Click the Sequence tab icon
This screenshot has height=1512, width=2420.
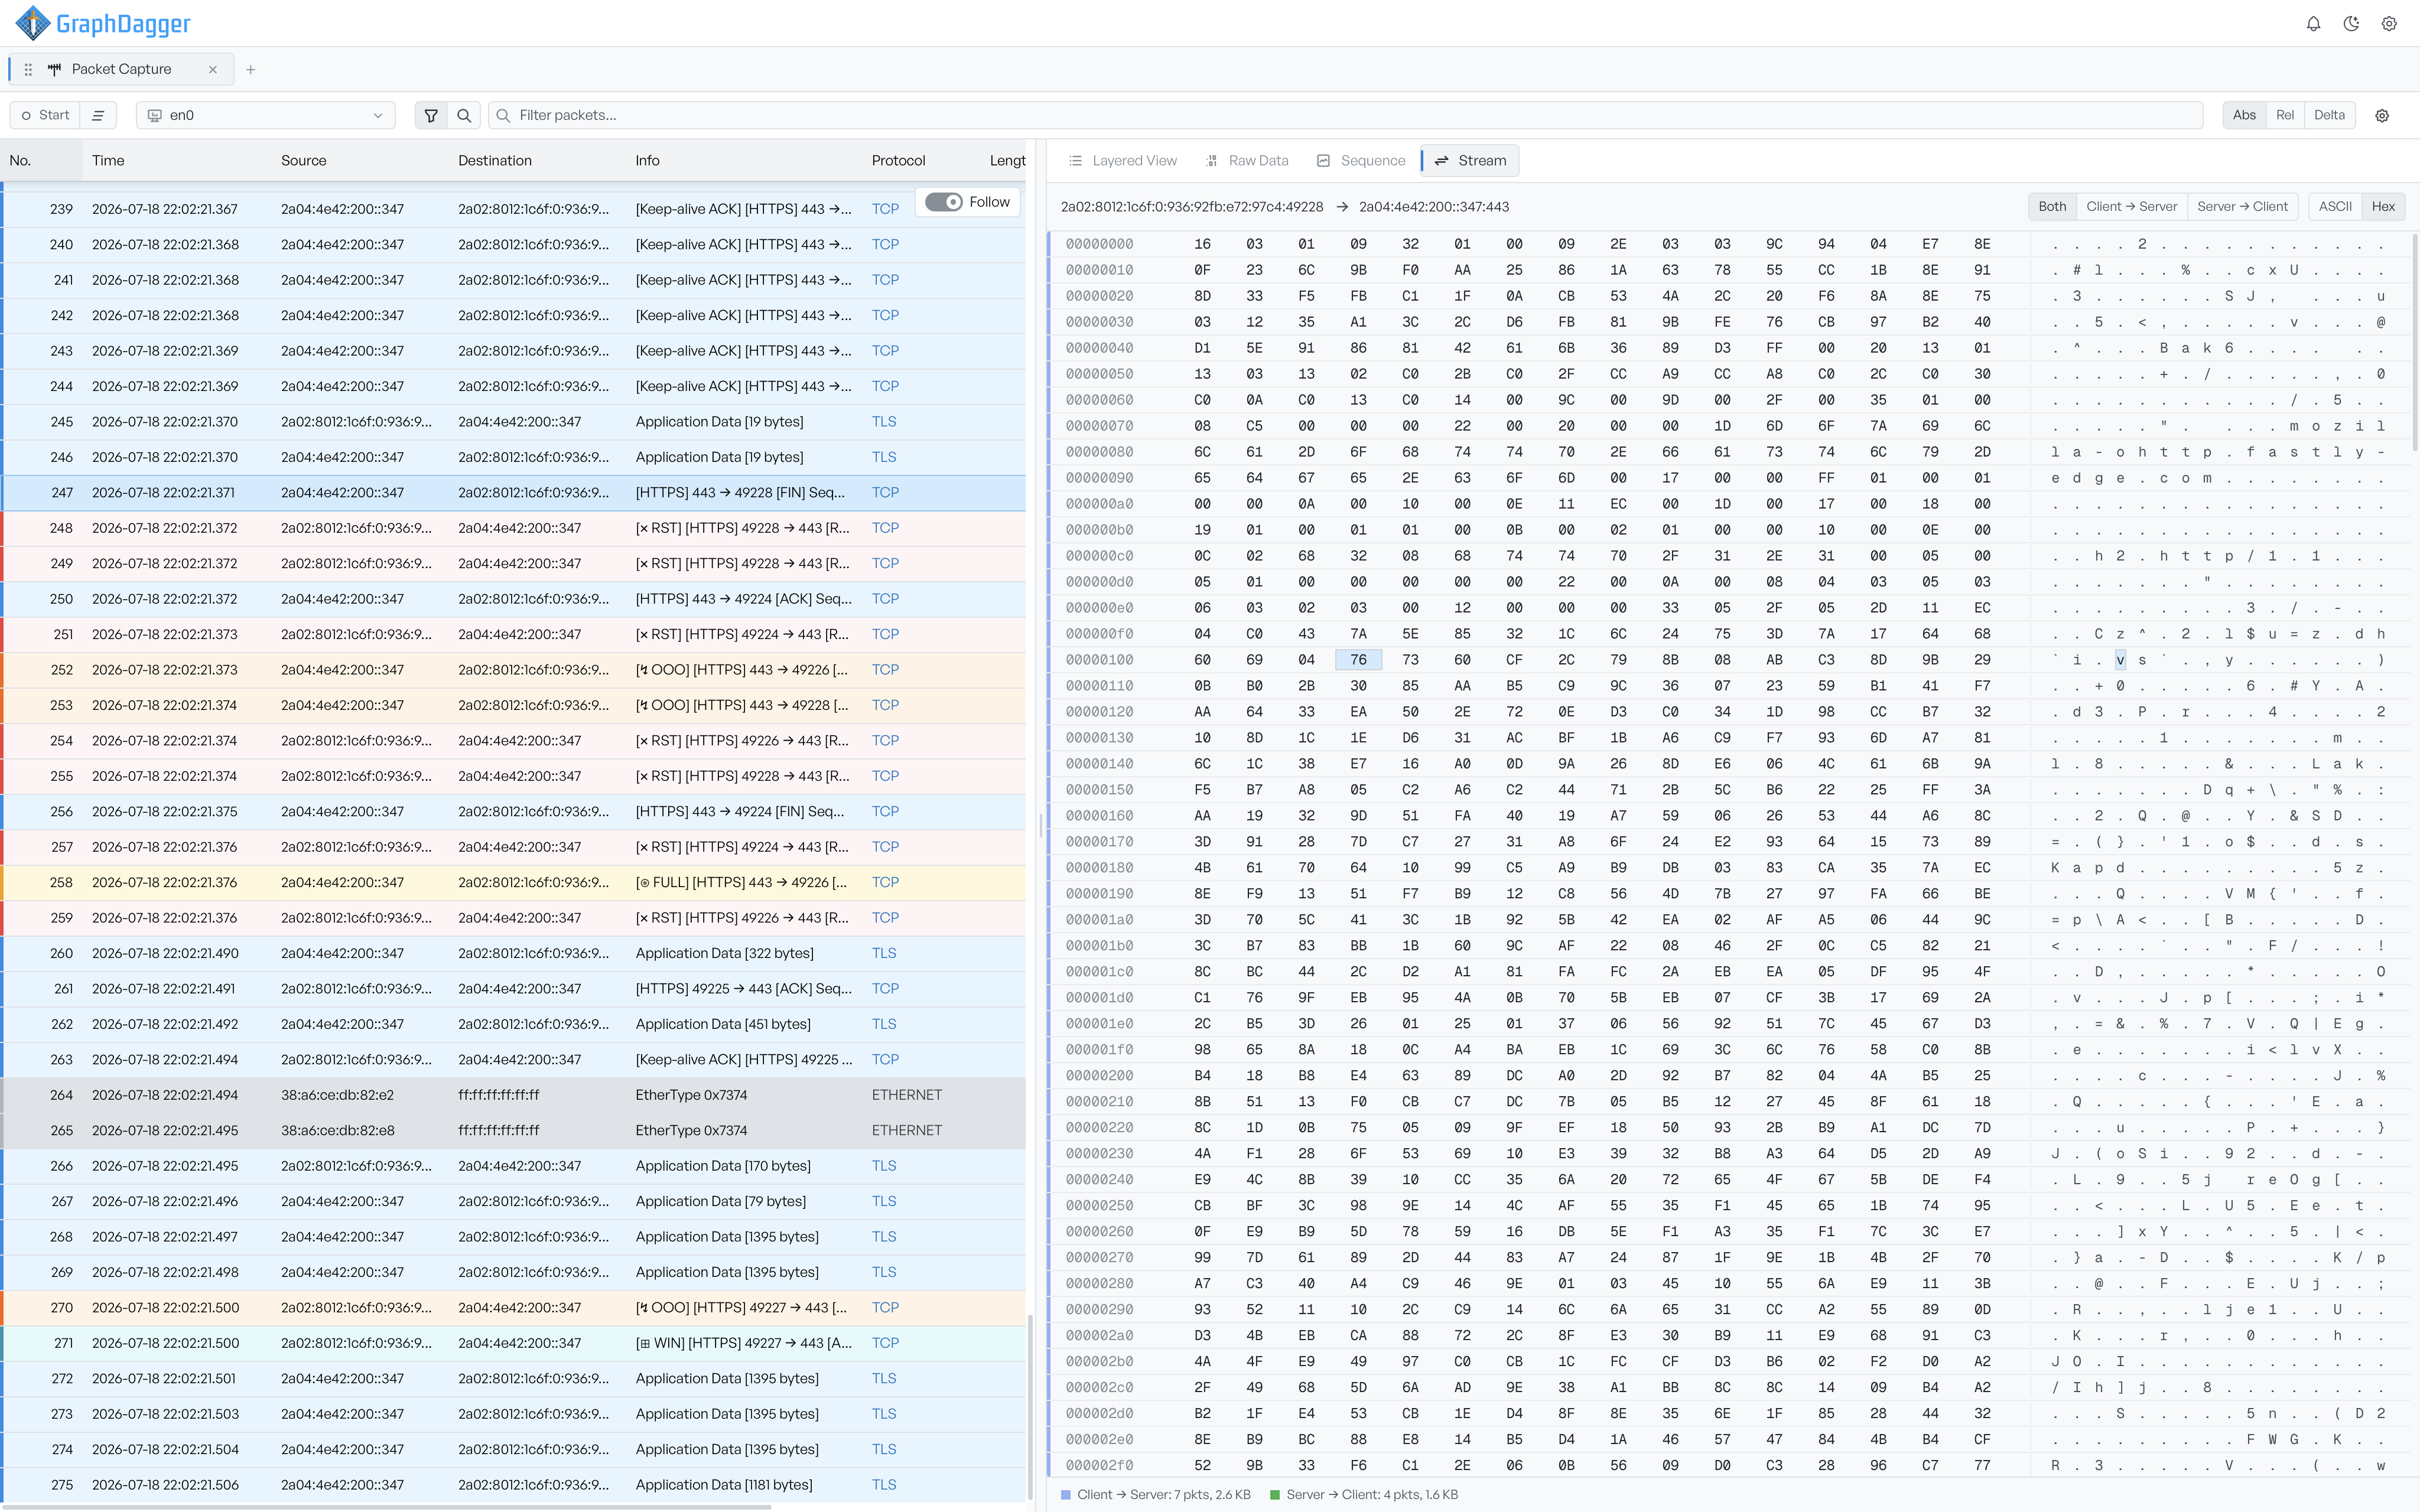(x=1324, y=160)
